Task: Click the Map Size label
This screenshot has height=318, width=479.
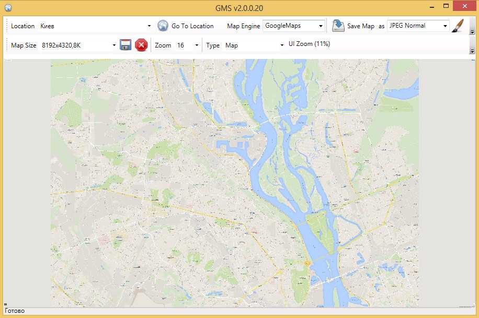Action: coord(24,45)
